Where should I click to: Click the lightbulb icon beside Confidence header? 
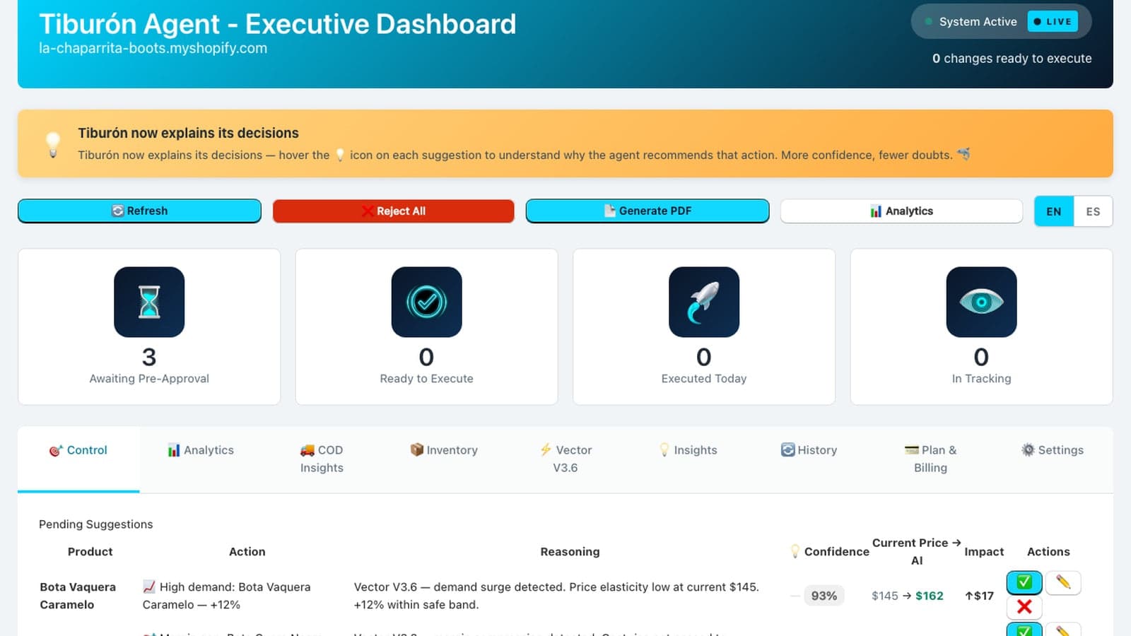[x=795, y=551]
